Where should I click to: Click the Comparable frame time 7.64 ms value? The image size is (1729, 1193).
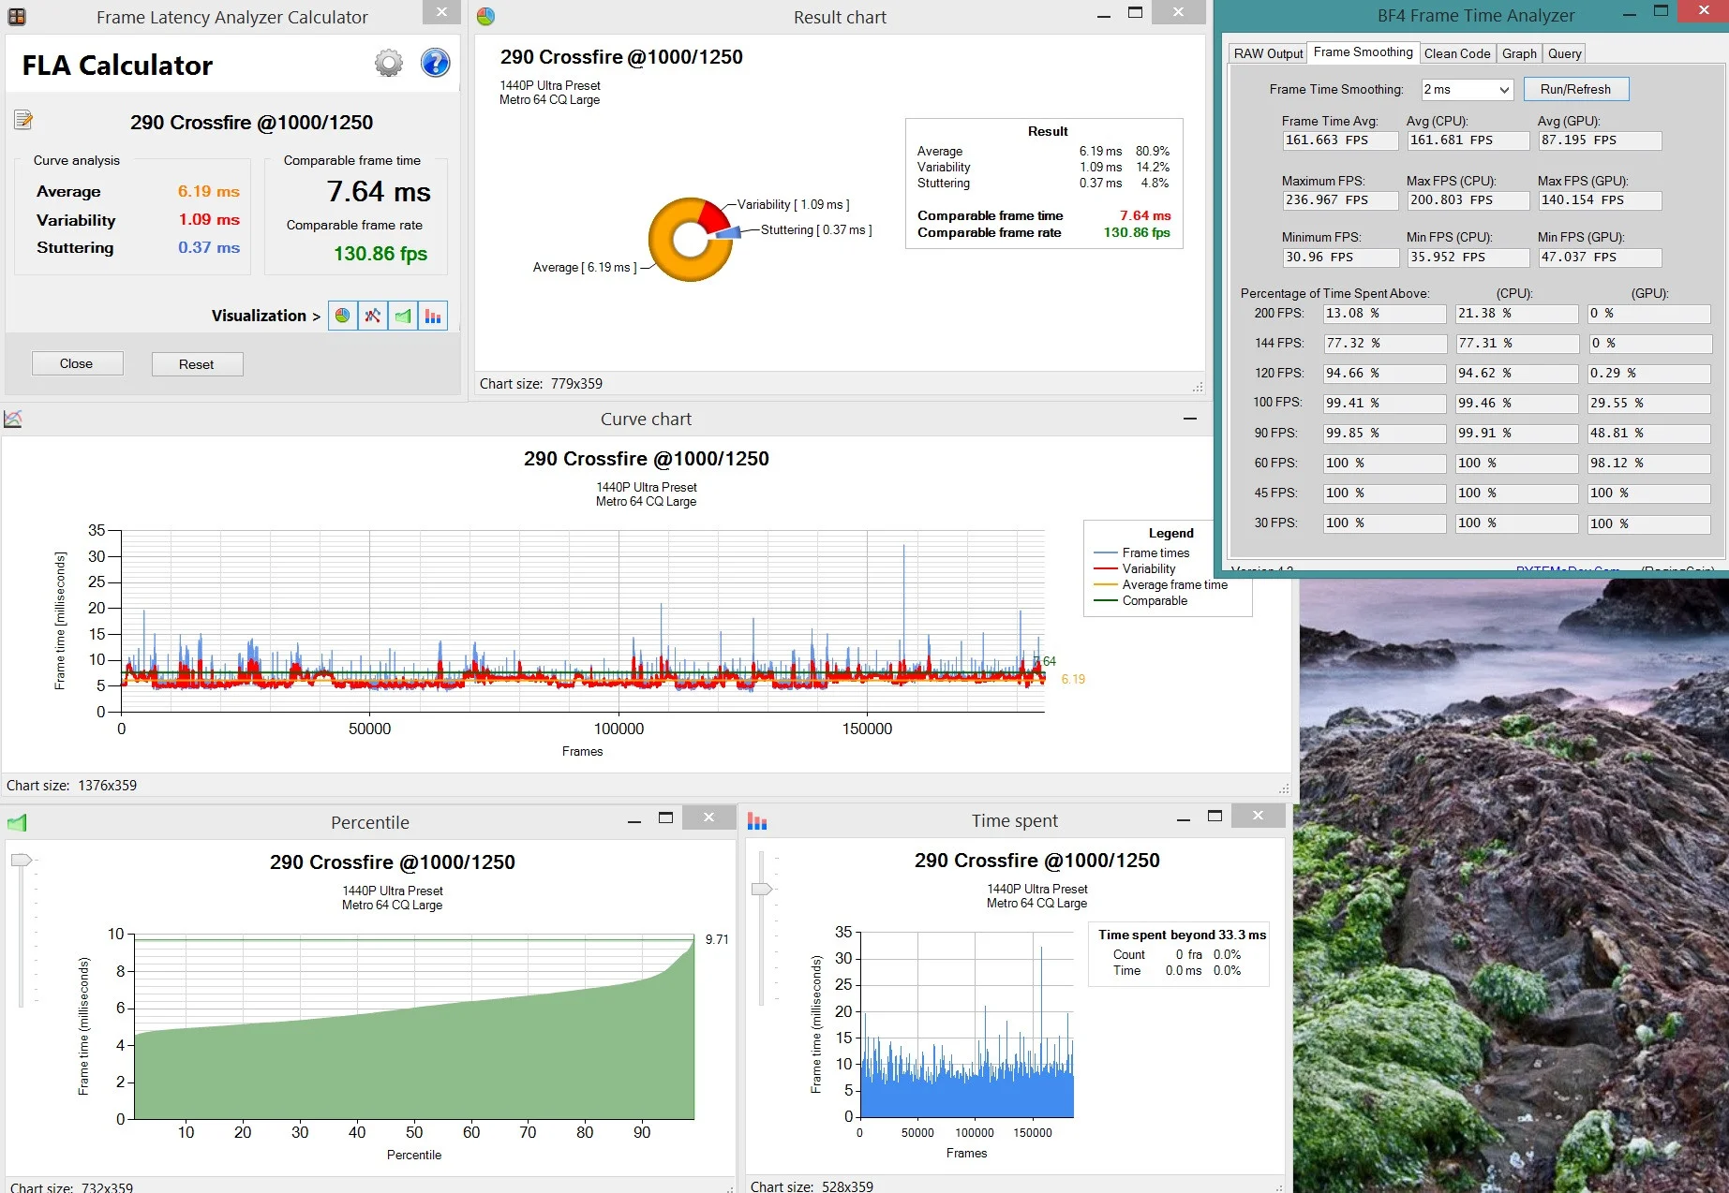click(379, 192)
